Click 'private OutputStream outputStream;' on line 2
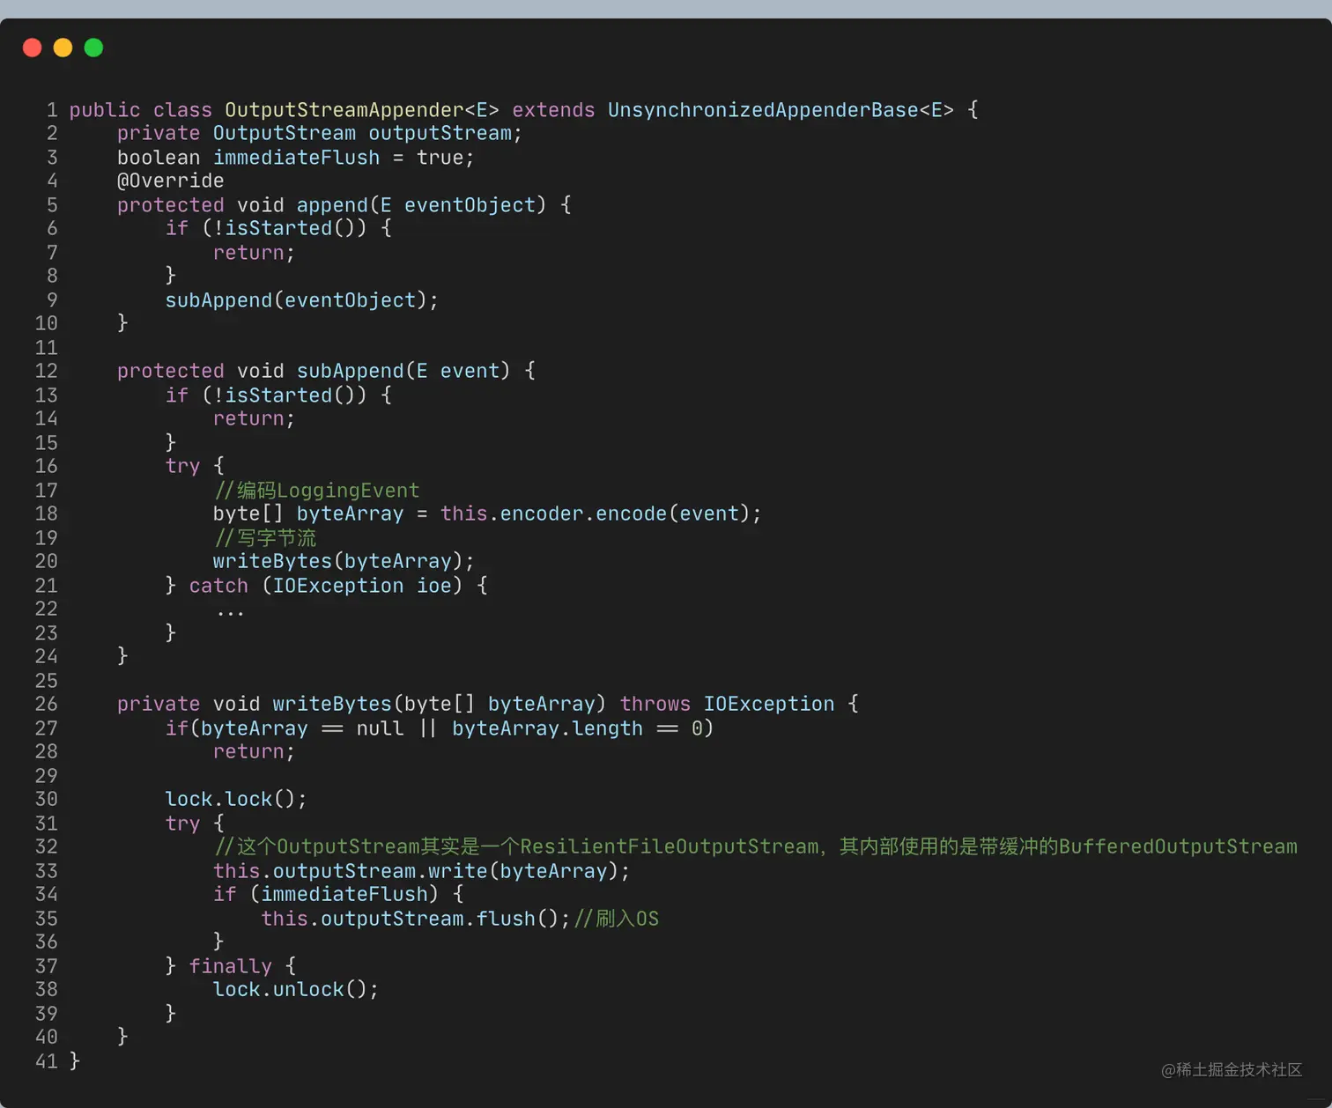1332x1108 pixels. (320, 133)
